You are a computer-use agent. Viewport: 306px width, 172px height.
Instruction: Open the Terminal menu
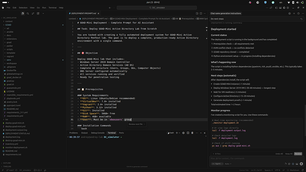click(x=52, y=8)
